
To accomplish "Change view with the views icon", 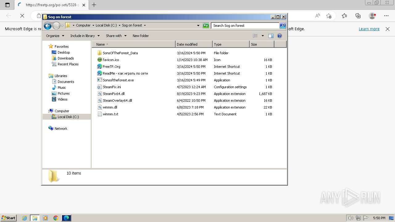I will (255, 36).
